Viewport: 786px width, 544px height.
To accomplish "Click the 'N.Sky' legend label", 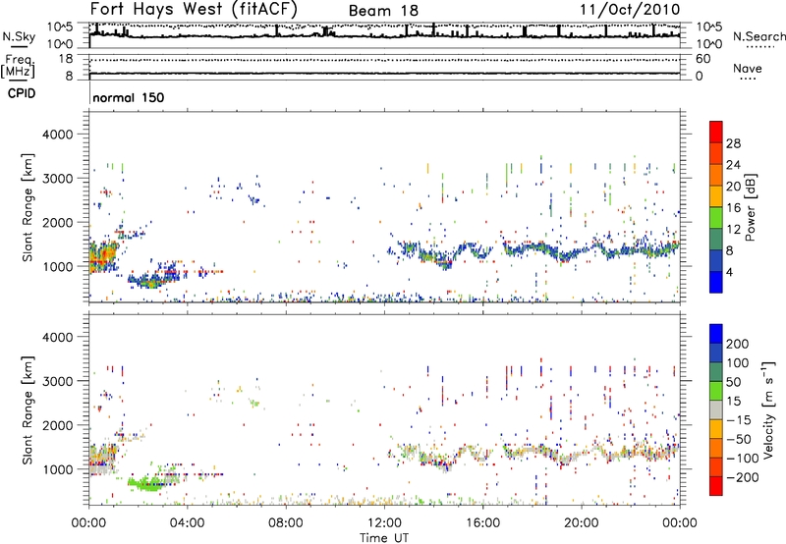I will point(19,36).
